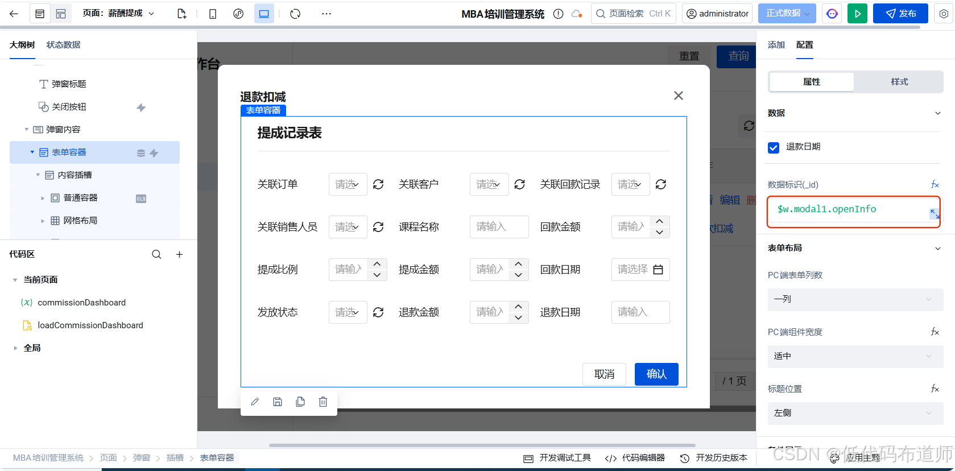Click the 发布 publish button

click(x=900, y=14)
